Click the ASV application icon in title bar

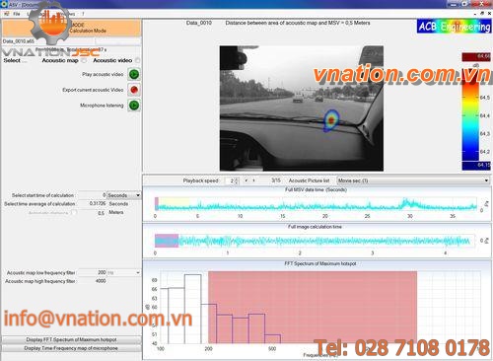4,4
